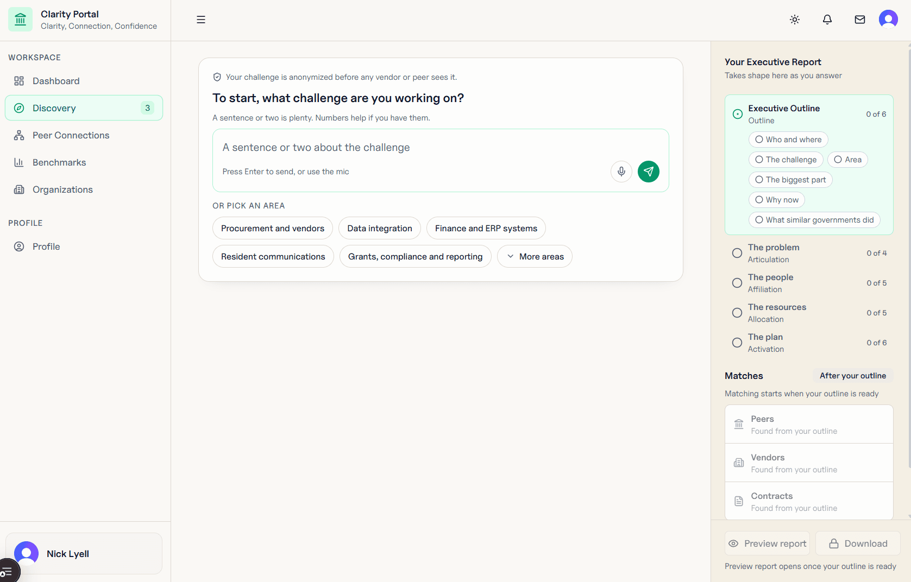Switch theme with the sun icon

point(795,20)
